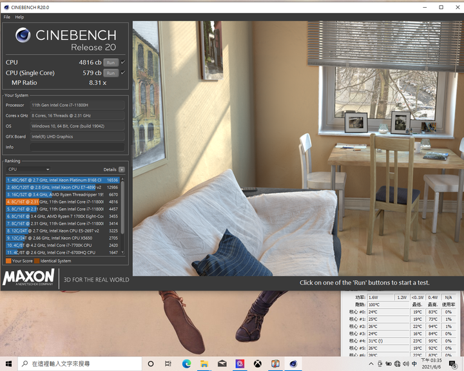Open the Xbox app on the taskbar

point(257,364)
